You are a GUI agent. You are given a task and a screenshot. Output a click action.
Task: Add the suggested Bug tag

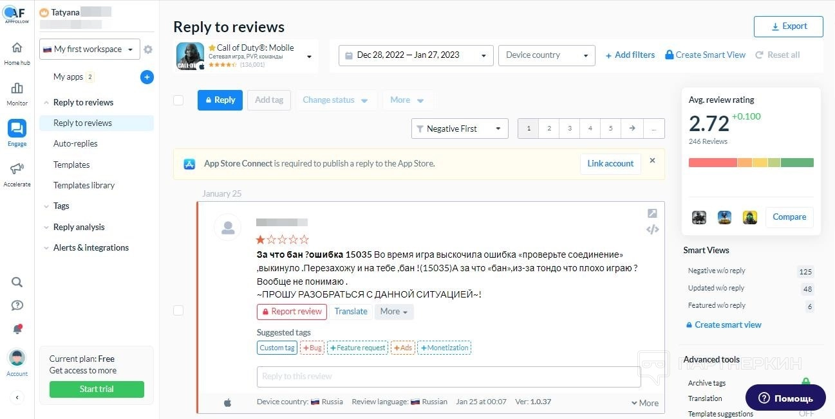[312, 348]
